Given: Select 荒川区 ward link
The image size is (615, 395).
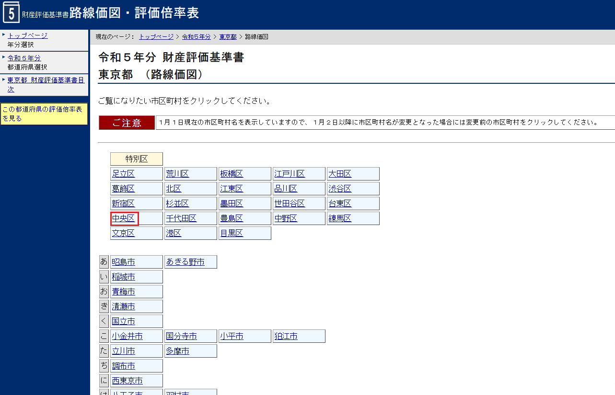Looking at the screenshot, I should [x=177, y=174].
